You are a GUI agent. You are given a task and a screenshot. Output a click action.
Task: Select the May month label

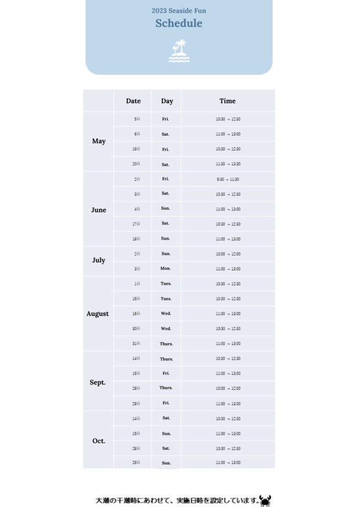click(x=99, y=141)
